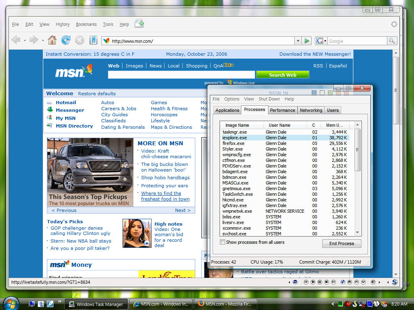This screenshot has width=414, height=310.
Task: Open Task Manager Shut Down menu
Action: pos(269,99)
